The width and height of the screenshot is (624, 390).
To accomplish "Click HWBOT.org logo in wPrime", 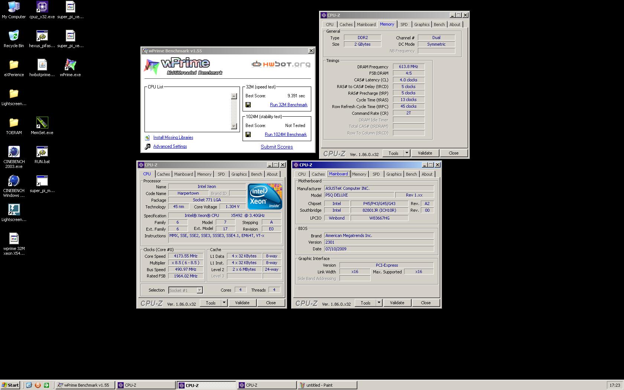I will [x=281, y=64].
